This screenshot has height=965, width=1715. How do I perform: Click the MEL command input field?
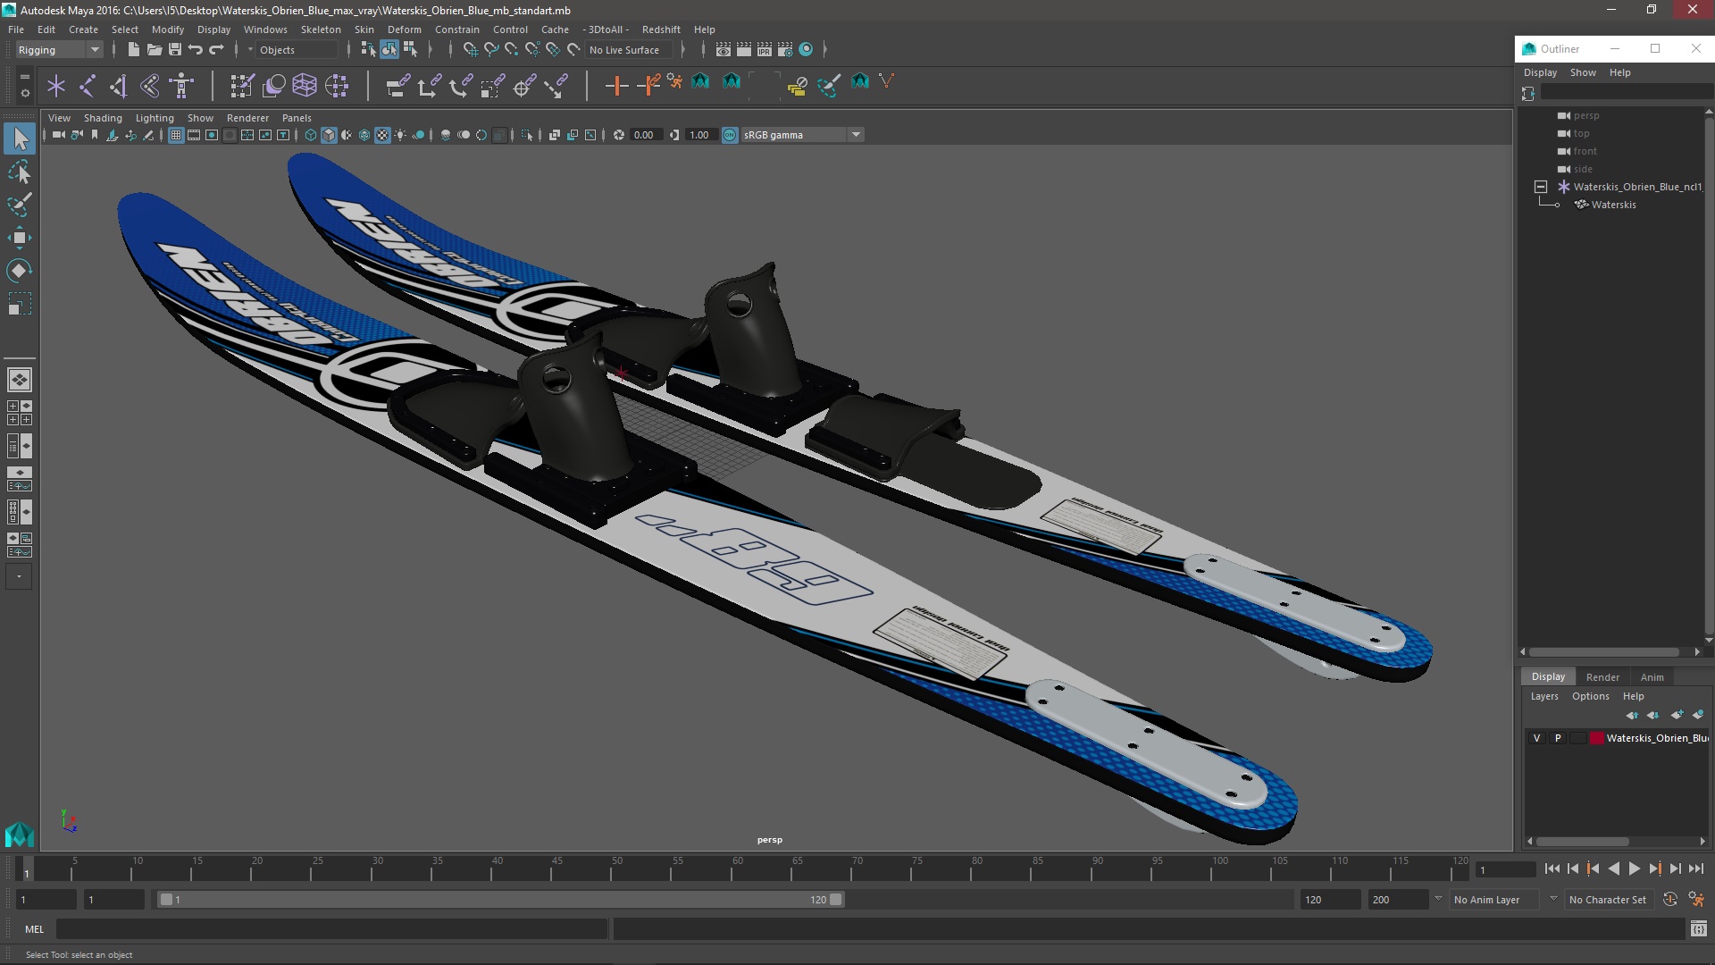click(332, 929)
